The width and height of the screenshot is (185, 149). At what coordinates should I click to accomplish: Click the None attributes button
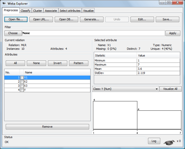(36, 63)
